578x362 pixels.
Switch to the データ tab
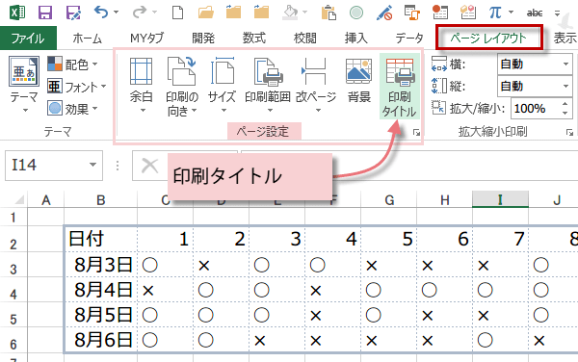(x=409, y=38)
